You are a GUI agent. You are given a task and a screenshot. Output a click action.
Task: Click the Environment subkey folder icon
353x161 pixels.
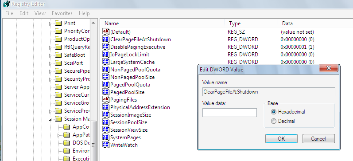tap(66, 151)
